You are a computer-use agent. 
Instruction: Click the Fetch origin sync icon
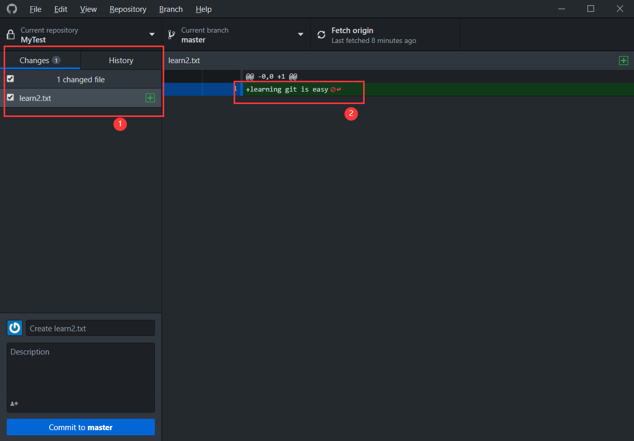click(321, 35)
